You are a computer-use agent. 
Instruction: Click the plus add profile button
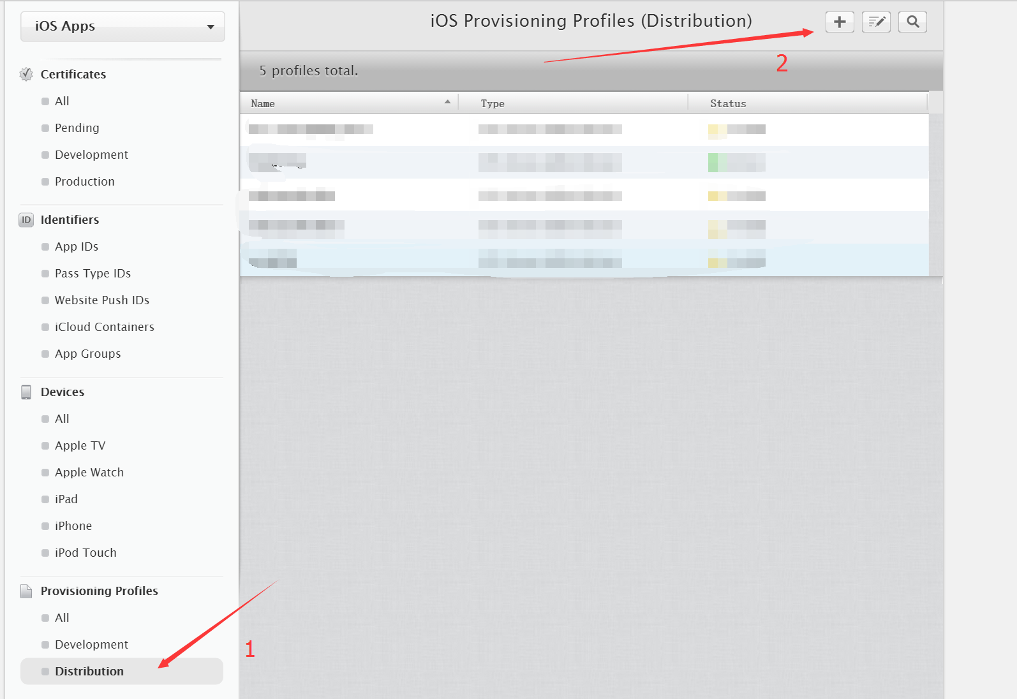pos(840,22)
